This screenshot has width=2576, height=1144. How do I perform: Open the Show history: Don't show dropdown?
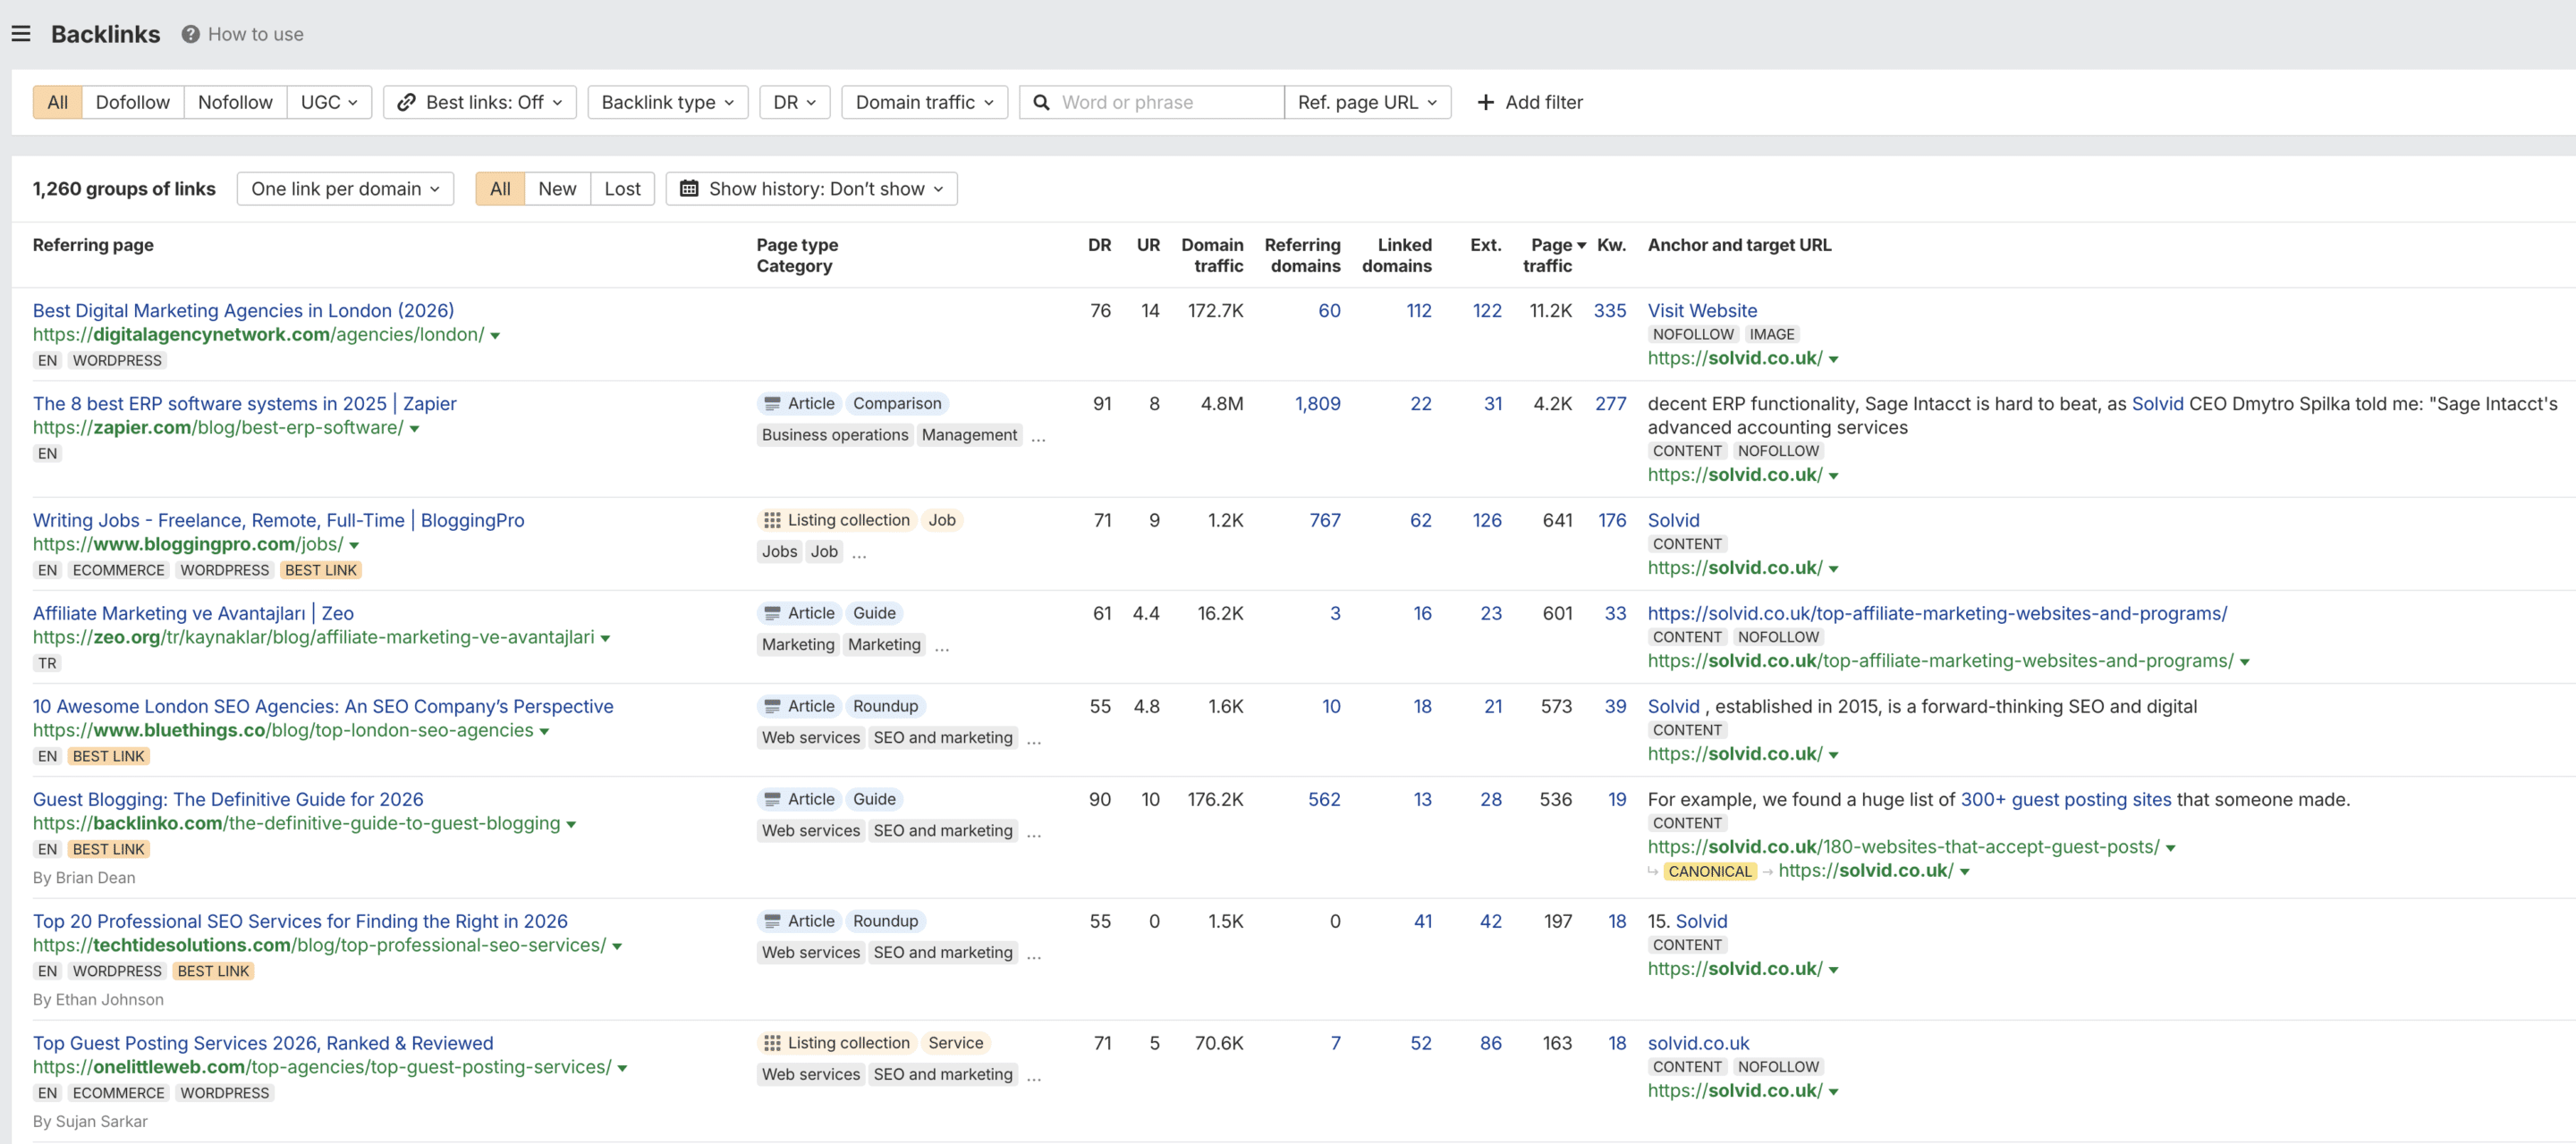(x=811, y=189)
